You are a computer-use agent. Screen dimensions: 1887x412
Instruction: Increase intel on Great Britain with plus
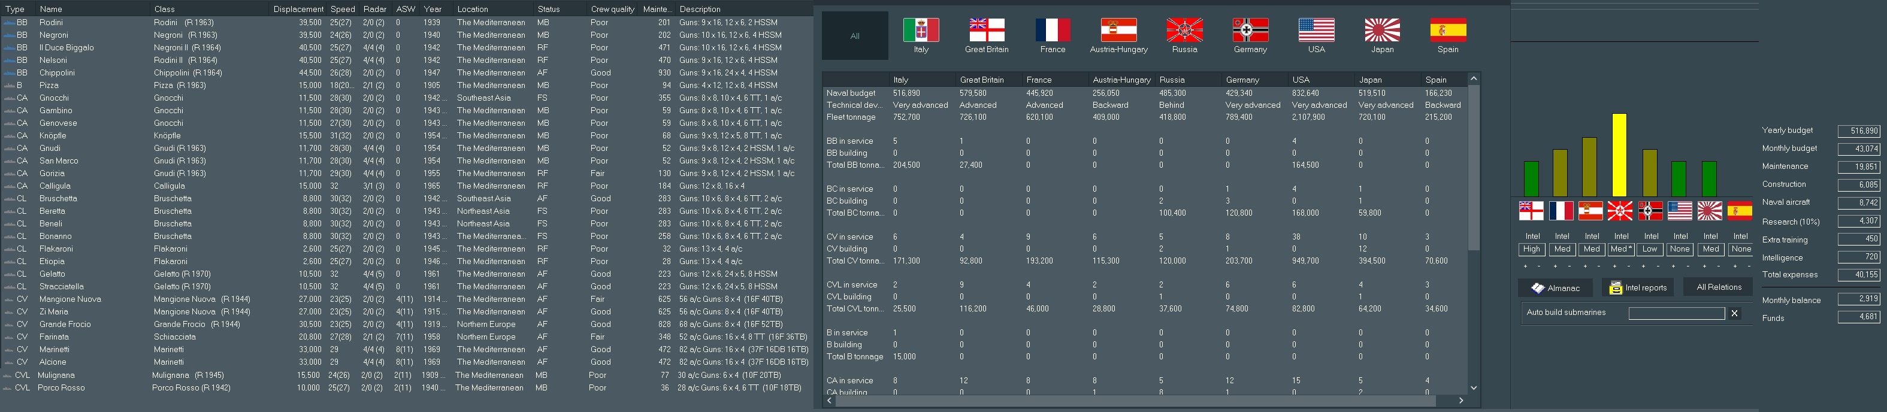(1525, 266)
